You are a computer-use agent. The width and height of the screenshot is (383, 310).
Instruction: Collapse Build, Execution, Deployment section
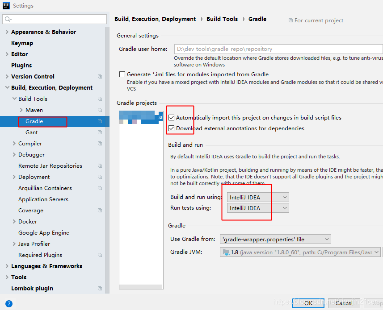point(7,87)
